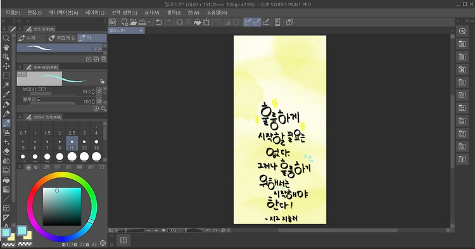Choose brush size preset 2.5

(72, 129)
